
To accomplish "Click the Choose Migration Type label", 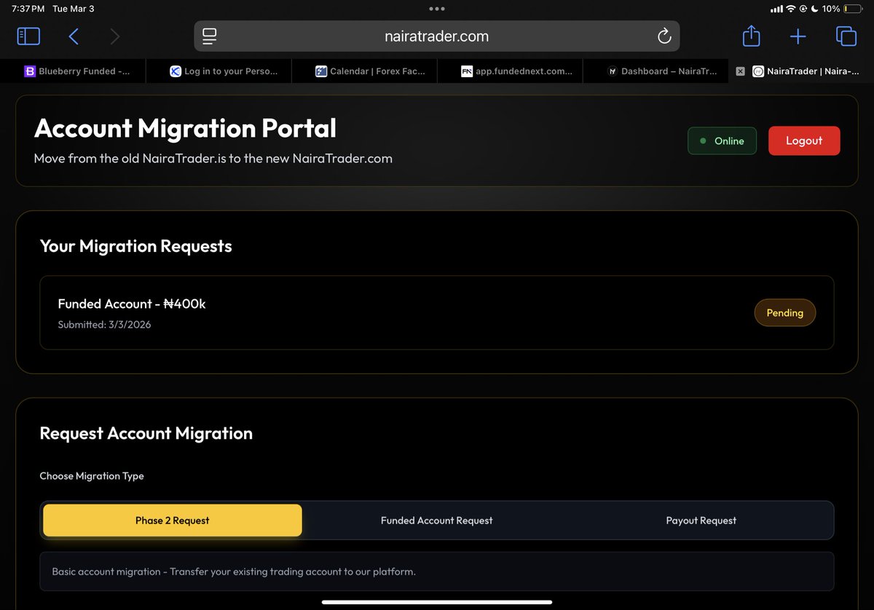I will pos(92,476).
